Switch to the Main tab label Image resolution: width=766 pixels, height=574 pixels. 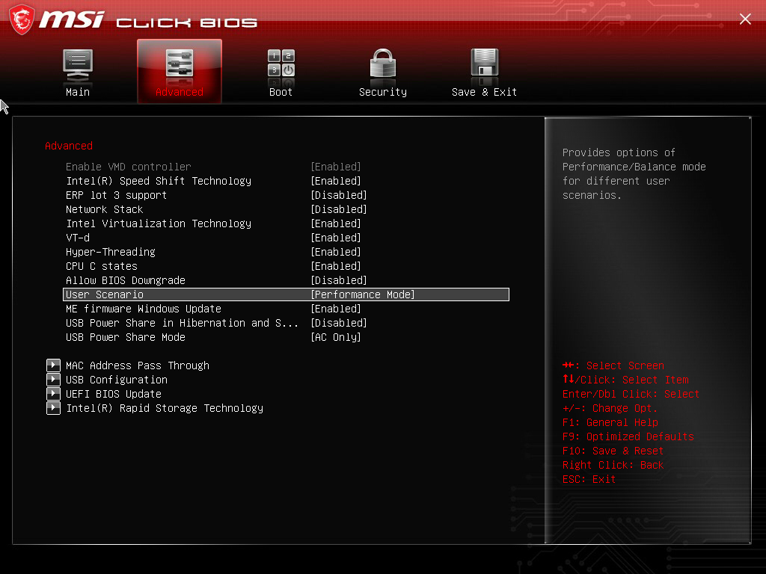[x=78, y=92]
